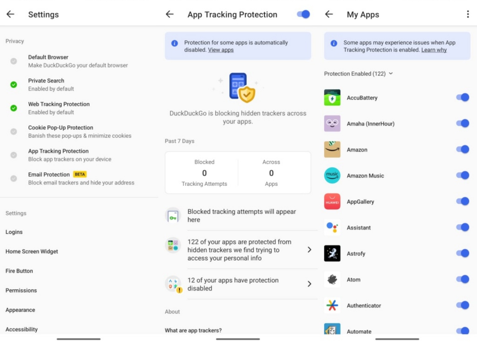Open the Automate app icon
477x344 pixels.
tap(332, 331)
